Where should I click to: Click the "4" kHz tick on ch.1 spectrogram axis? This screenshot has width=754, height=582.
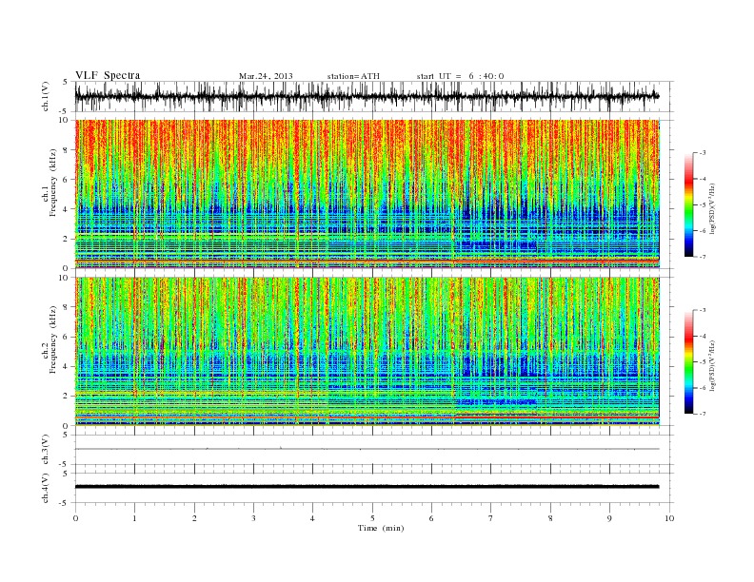click(66, 209)
